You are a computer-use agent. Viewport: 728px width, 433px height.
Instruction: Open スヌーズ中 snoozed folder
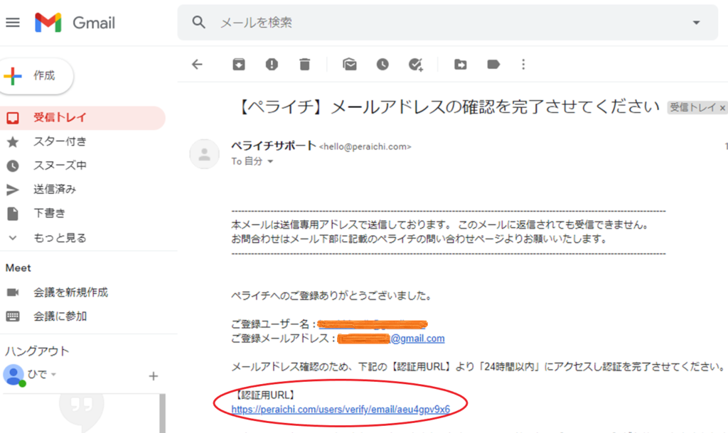point(60,165)
